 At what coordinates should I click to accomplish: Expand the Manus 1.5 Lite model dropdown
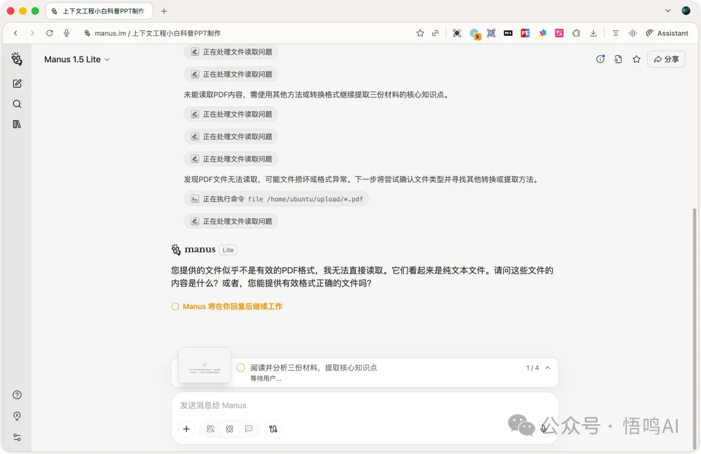[77, 59]
